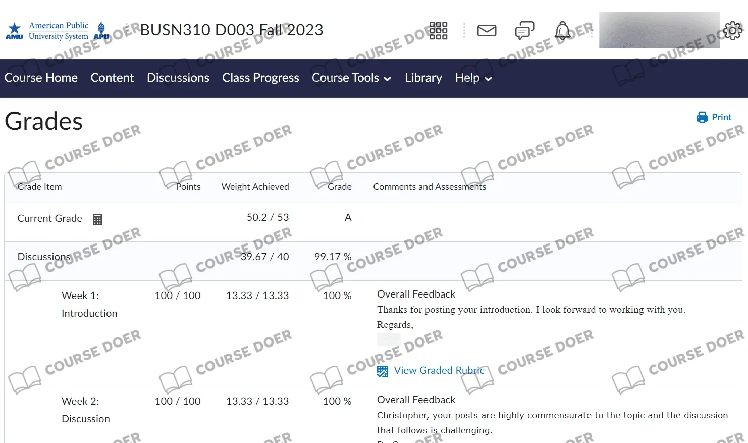Select the Week 1: Introduction grade item
The image size is (748, 443).
pyautogui.click(x=89, y=304)
